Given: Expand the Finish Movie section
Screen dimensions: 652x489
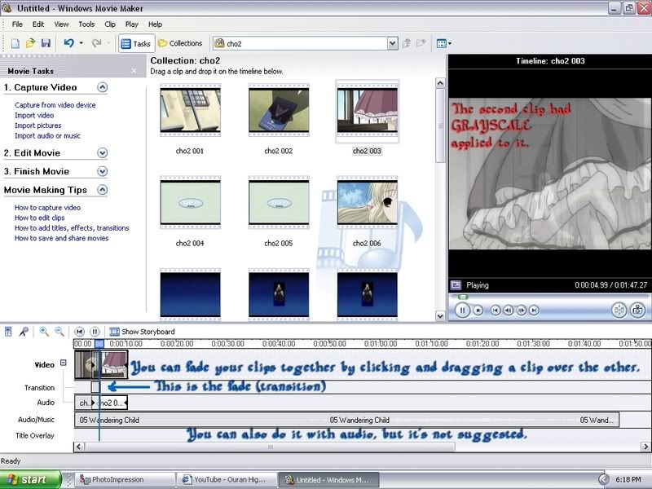Looking at the screenshot, I should (103, 171).
